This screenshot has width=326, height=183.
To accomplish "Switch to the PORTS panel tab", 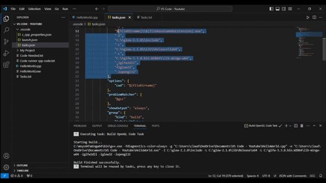I will [x=155, y=126].
